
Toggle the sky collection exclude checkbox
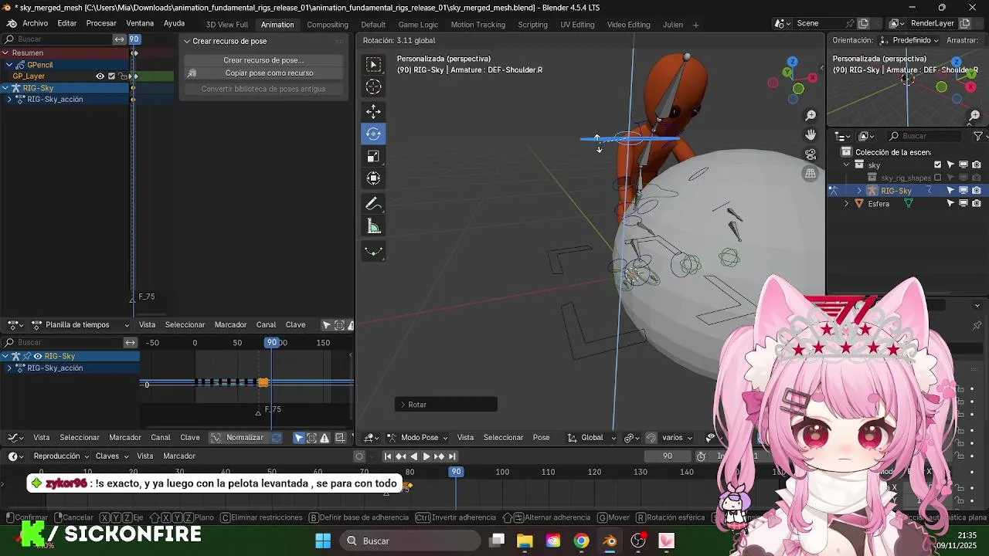click(938, 164)
